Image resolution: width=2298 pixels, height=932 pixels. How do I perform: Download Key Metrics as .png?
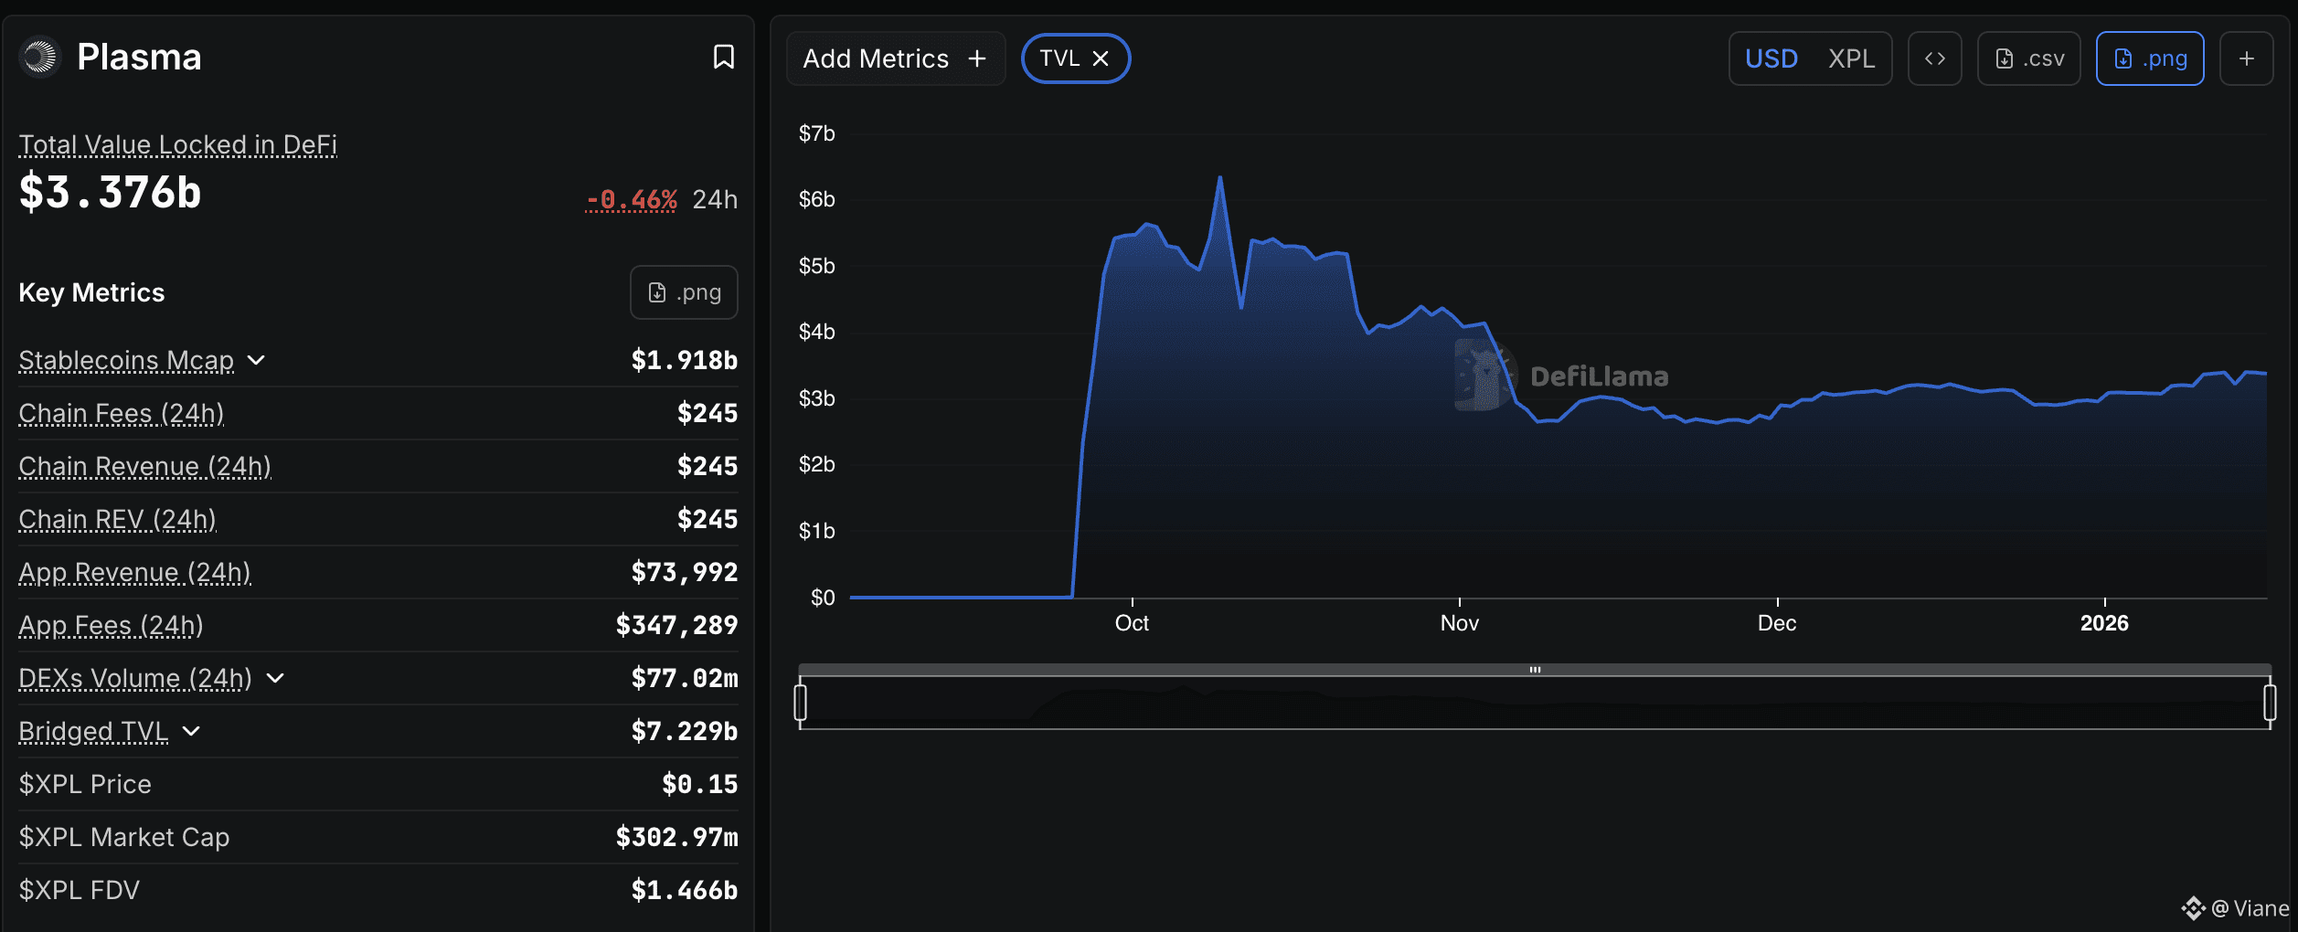pos(684,292)
